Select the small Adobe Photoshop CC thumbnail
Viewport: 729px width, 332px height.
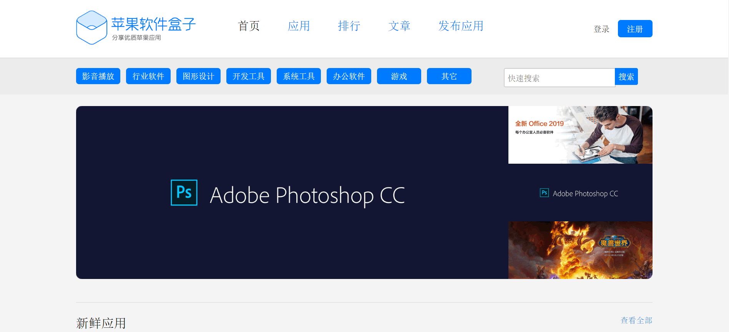click(x=580, y=193)
